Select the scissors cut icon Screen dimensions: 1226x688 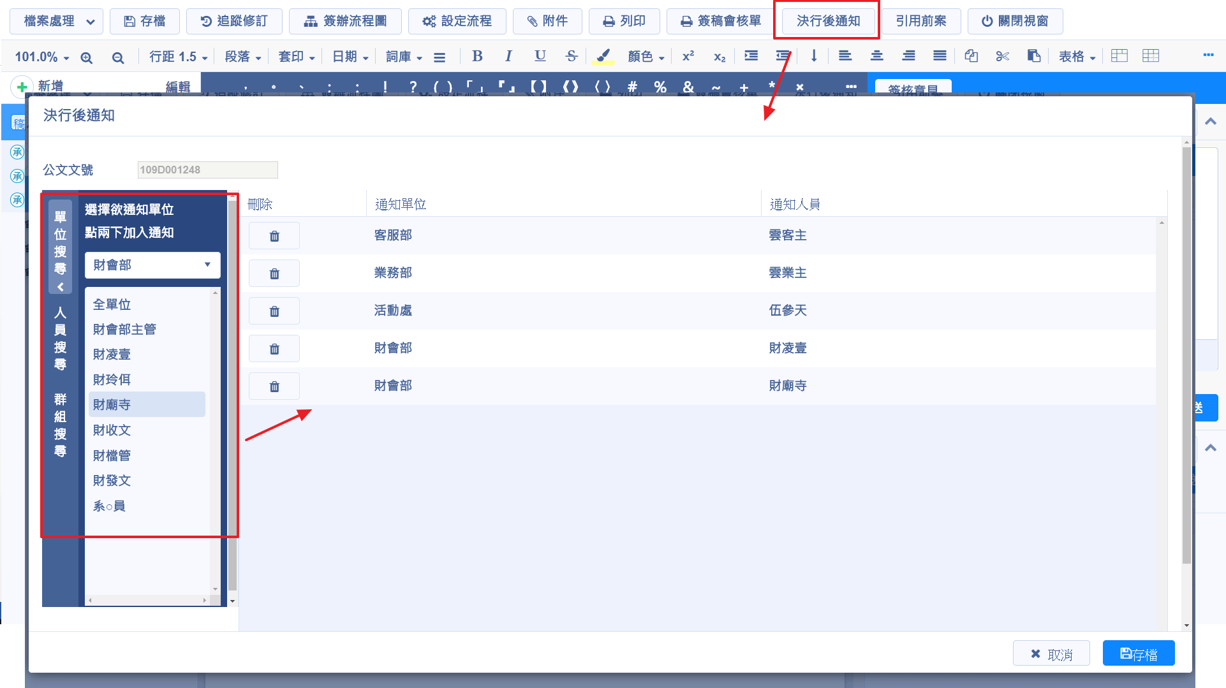click(x=1002, y=56)
